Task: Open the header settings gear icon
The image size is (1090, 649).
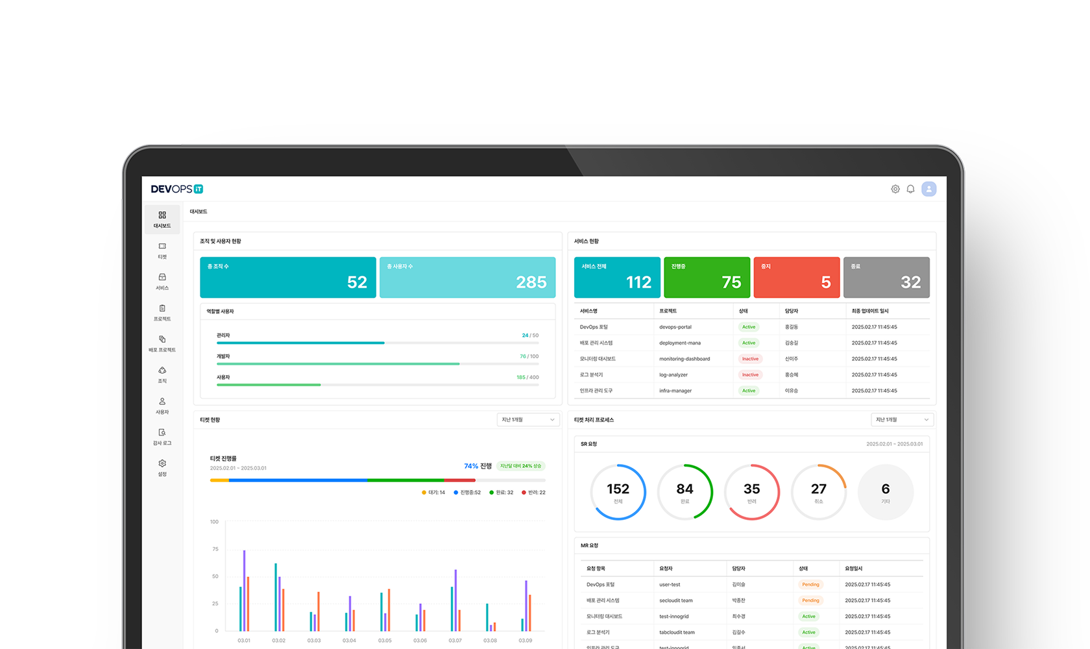Action: point(895,189)
